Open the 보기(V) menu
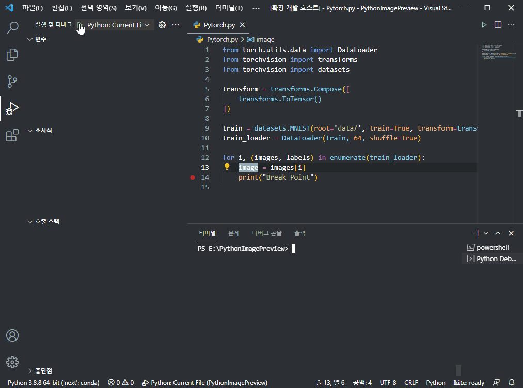The width and height of the screenshot is (523, 388). click(135, 8)
